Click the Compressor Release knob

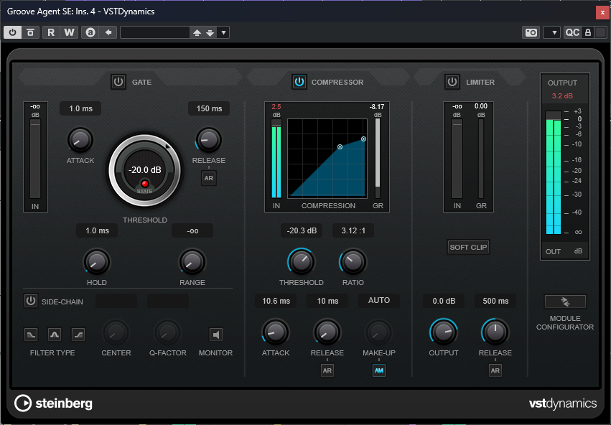[327, 332]
